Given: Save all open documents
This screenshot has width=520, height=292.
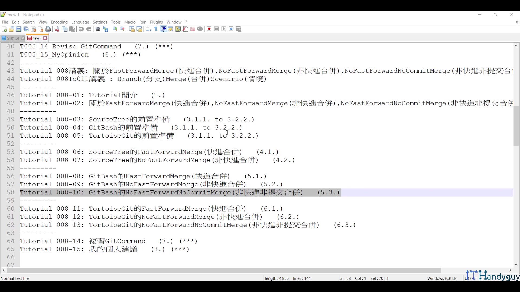Looking at the screenshot, I should click(x=26, y=29).
